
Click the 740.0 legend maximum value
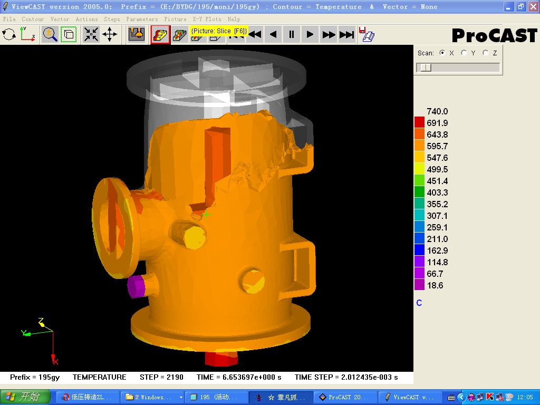click(437, 111)
